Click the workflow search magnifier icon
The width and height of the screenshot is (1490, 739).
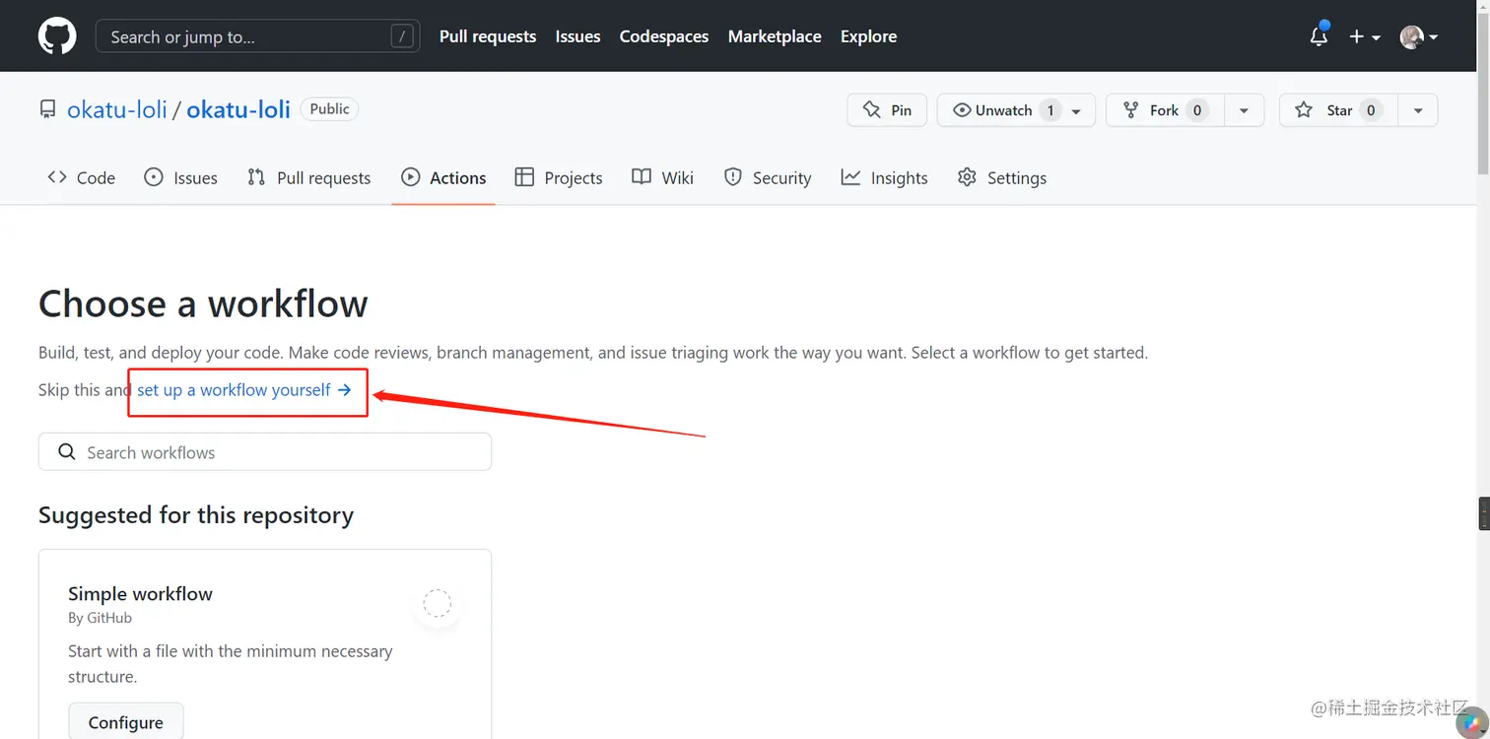67,452
